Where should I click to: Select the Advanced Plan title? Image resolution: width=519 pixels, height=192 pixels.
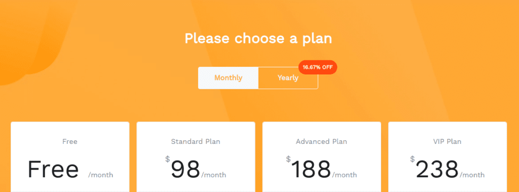[321, 142]
